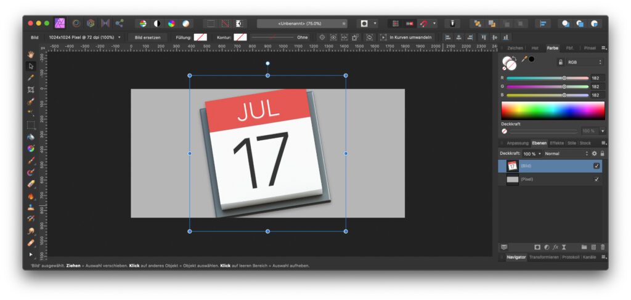Click the Select All toolbar icon
This screenshot has height=300, width=631.
(211, 23)
